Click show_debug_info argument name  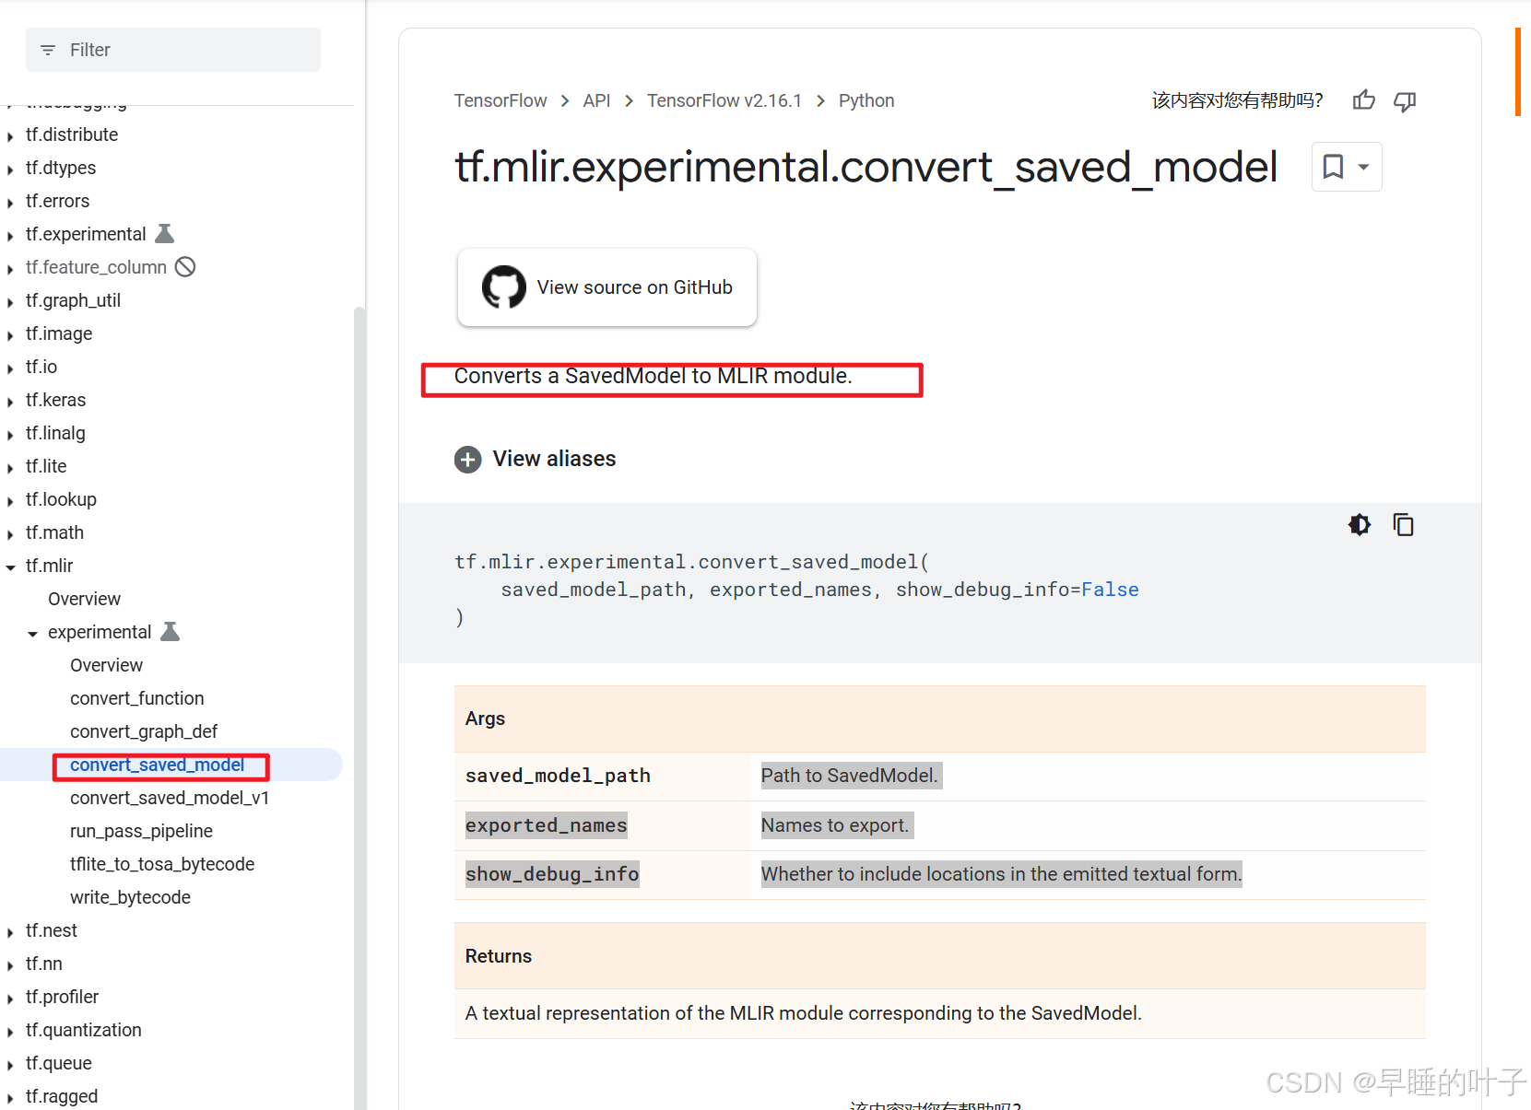click(552, 874)
